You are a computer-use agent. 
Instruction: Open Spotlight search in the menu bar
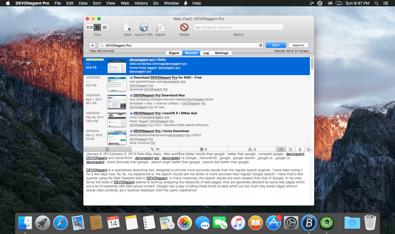pyautogui.click(x=377, y=3)
